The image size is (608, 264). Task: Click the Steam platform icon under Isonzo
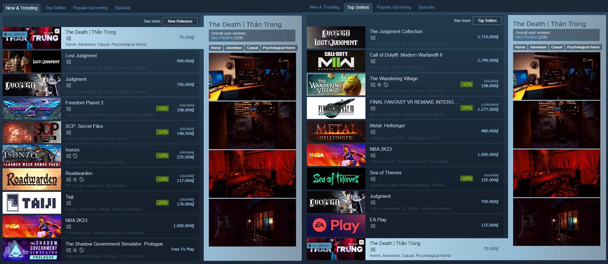click(x=75, y=156)
